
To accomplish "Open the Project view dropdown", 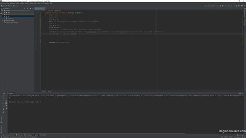I will (7, 8).
